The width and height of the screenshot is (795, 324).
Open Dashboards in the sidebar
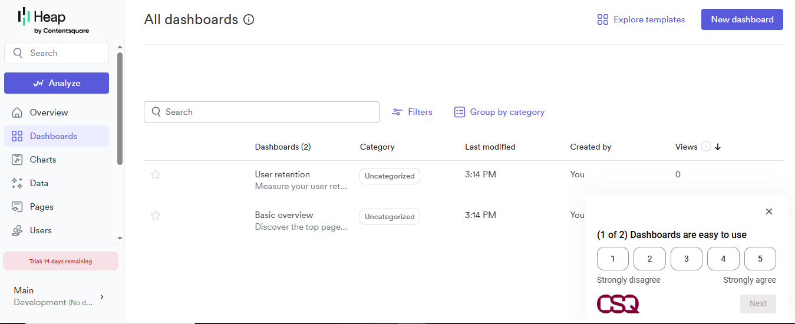click(x=57, y=136)
